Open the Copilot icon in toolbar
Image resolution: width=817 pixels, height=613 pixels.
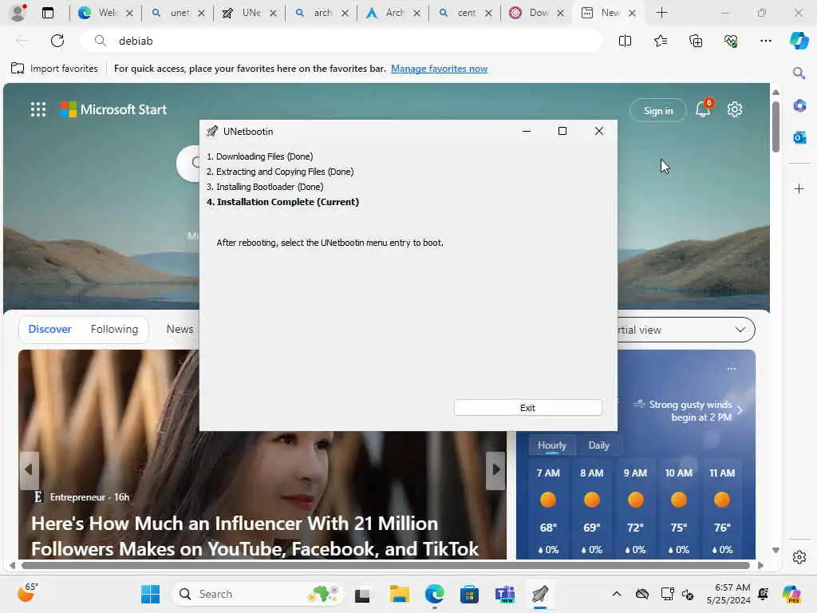[799, 41]
